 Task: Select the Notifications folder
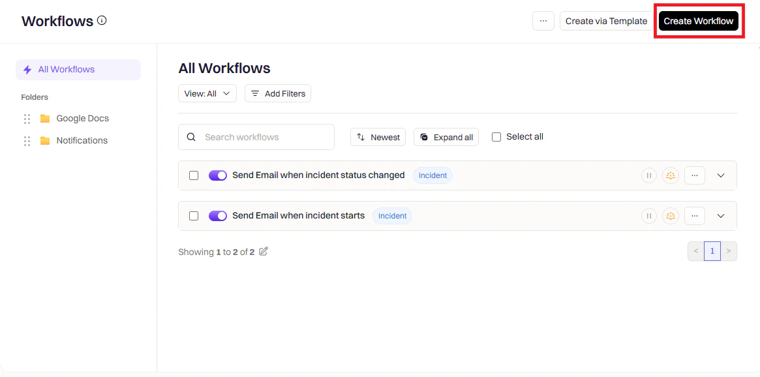(x=82, y=140)
